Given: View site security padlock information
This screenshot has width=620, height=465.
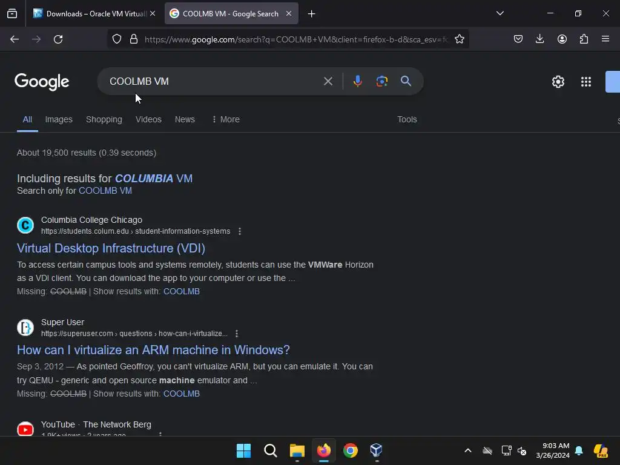Looking at the screenshot, I should [x=134, y=39].
